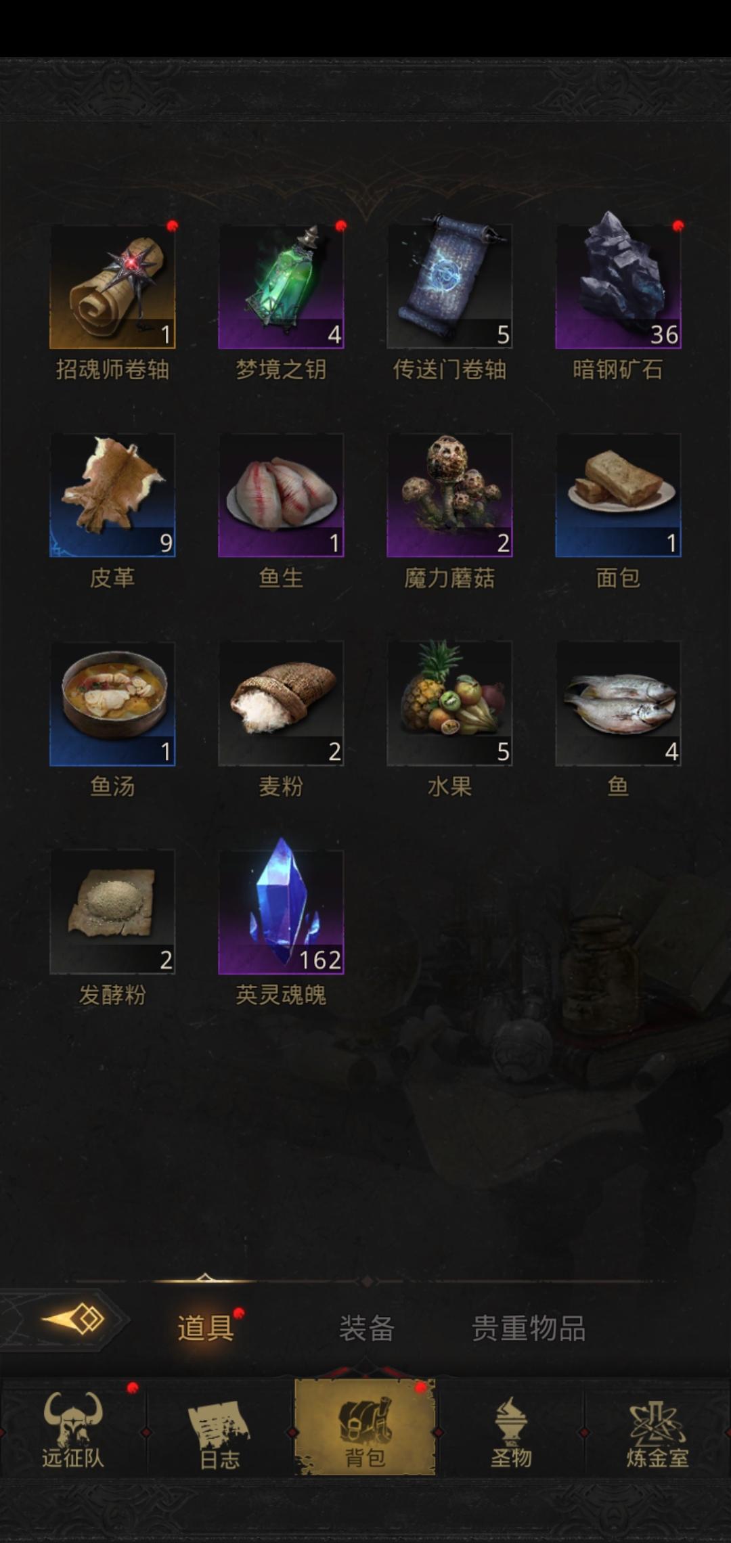Tap the 发酵粉 yeast powder item
This screenshot has height=1543, width=731.
112,912
